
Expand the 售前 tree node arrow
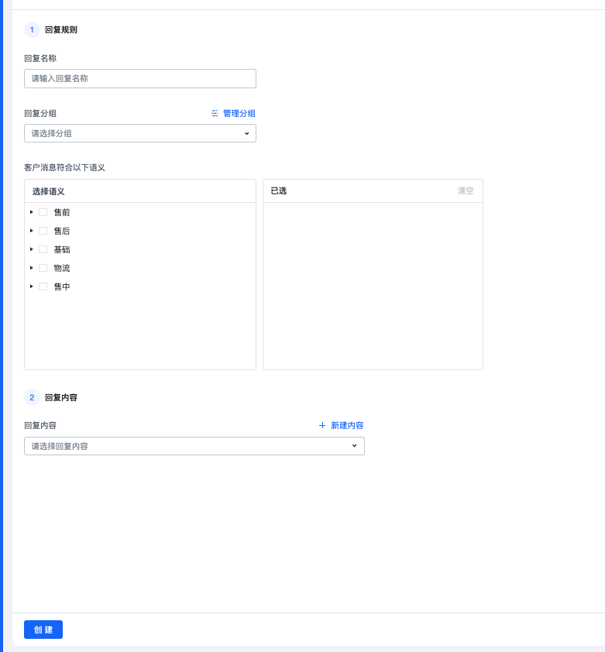tap(32, 212)
